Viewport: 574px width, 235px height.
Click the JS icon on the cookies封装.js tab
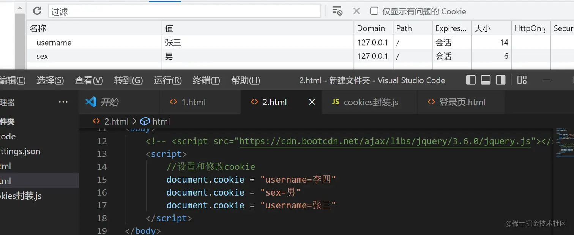click(x=336, y=102)
